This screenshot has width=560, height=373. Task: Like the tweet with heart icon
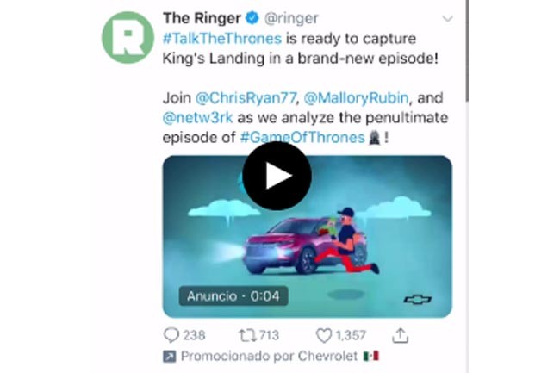point(324,335)
